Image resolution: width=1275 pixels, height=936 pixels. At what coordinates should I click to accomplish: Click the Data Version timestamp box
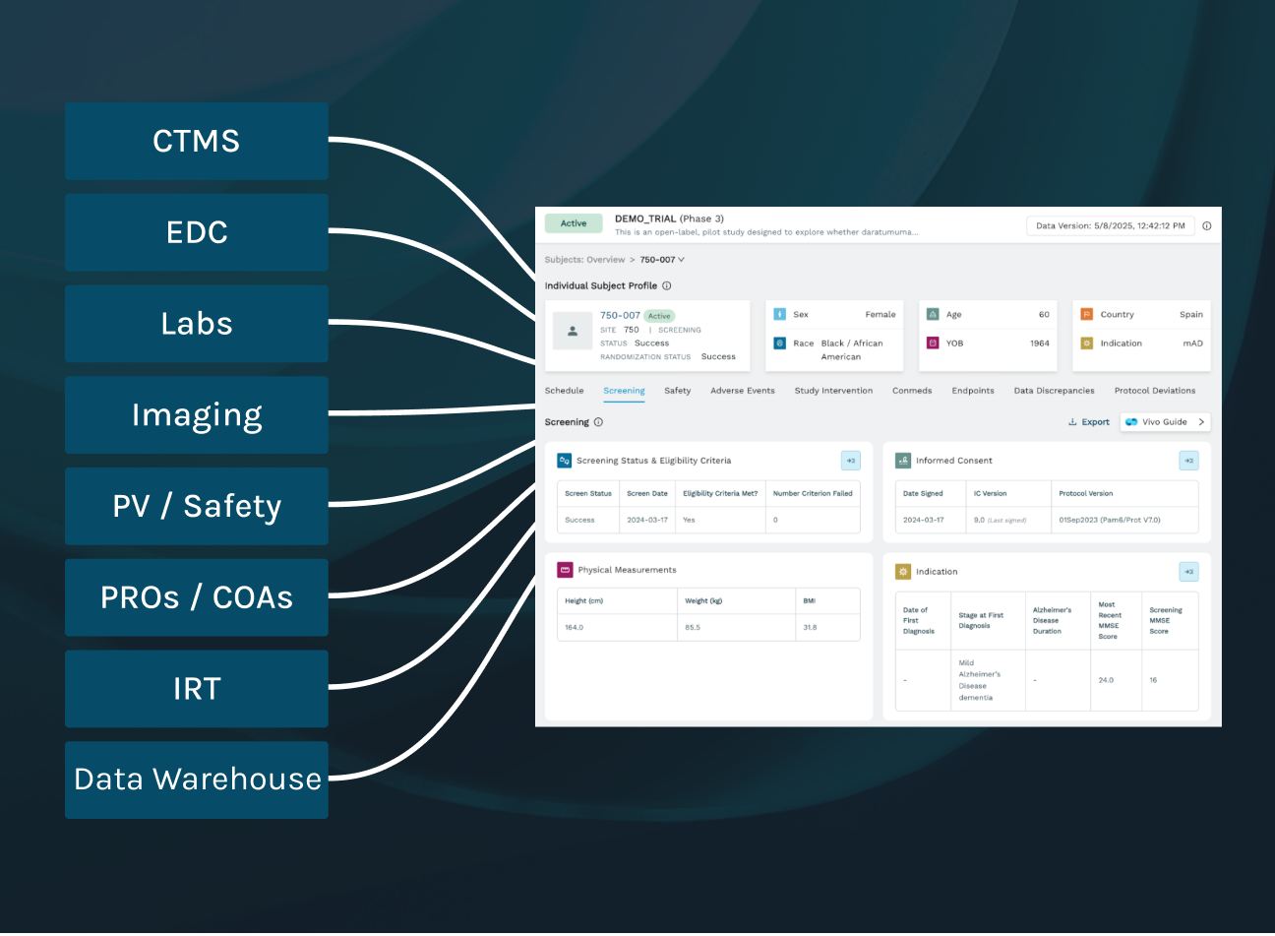coord(1110,225)
